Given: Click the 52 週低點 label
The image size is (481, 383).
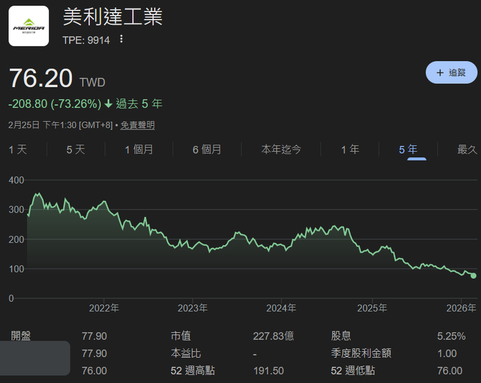Looking at the screenshot, I should [x=353, y=371].
